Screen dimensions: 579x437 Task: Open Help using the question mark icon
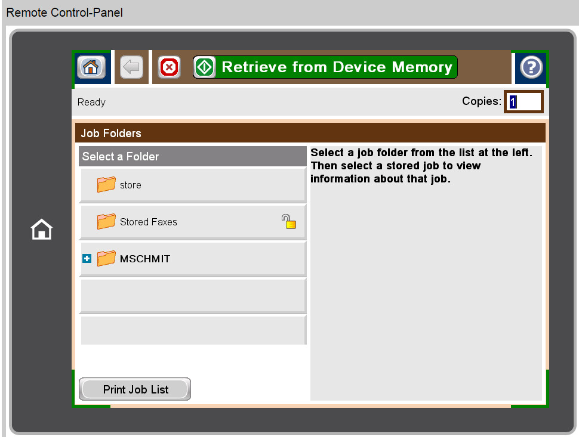click(531, 67)
